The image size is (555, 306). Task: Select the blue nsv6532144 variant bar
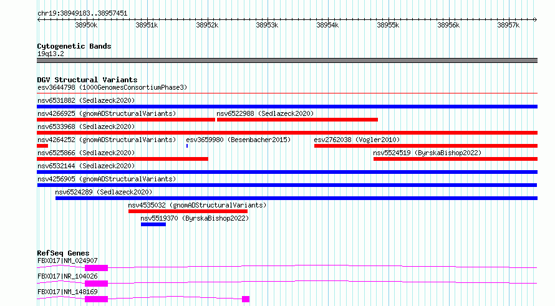click(287, 172)
